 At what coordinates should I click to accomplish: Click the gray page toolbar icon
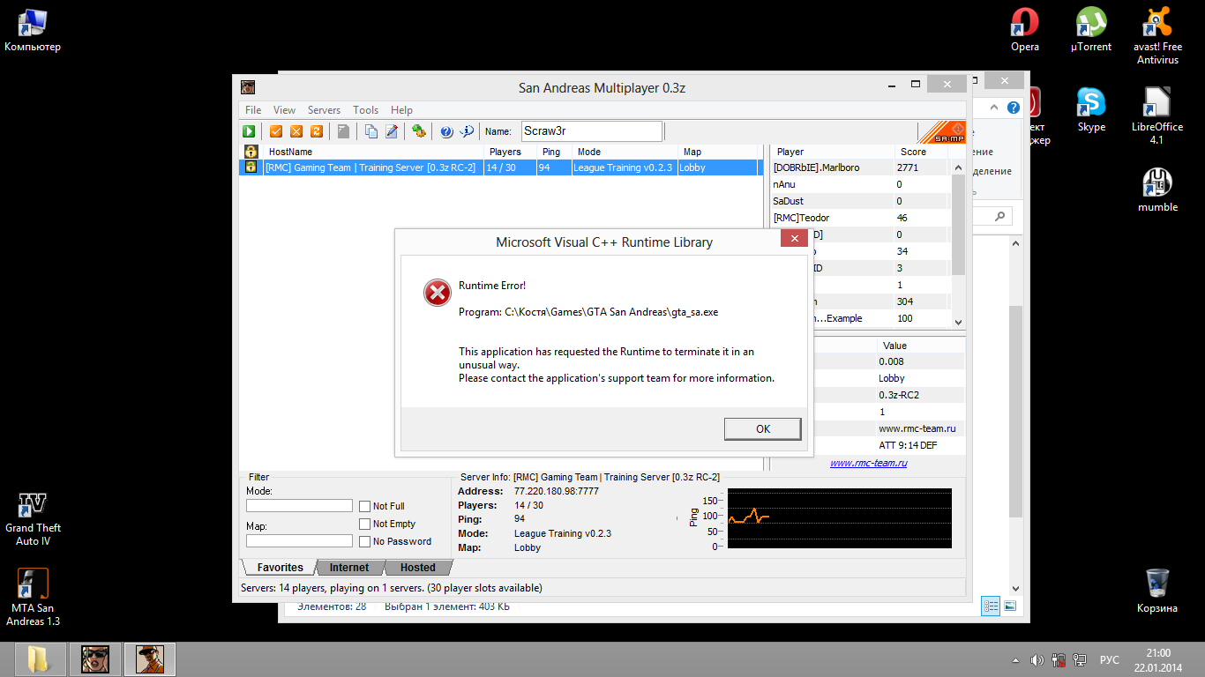[x=344, y=131]
